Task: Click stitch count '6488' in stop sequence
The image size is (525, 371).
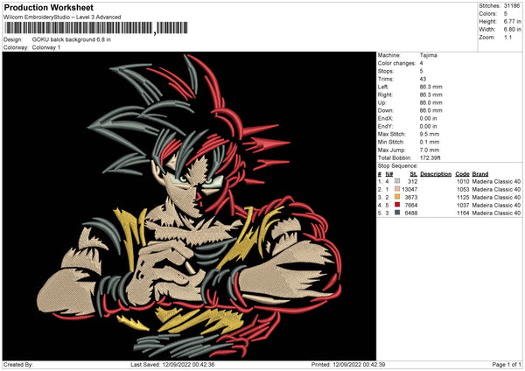Action: [411, 213]
